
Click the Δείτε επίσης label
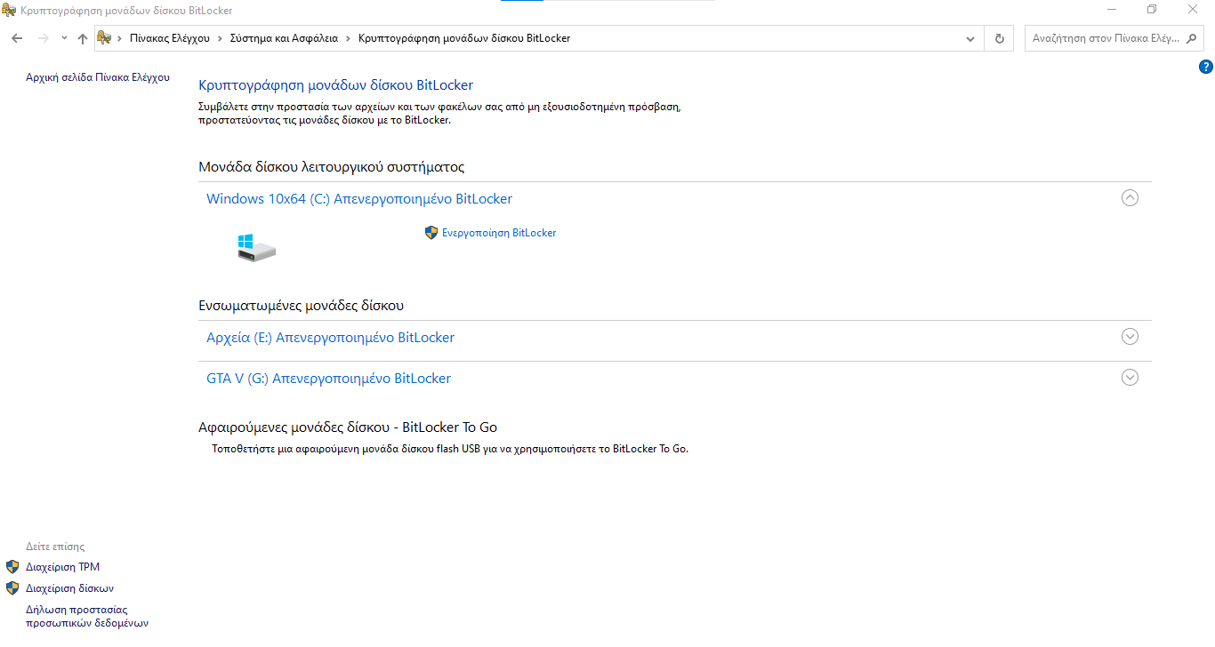pos(55,547)
